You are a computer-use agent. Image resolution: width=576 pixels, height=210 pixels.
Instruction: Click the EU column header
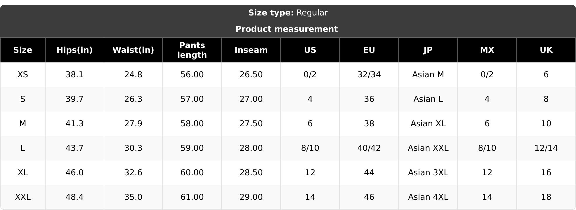(369, 50)
